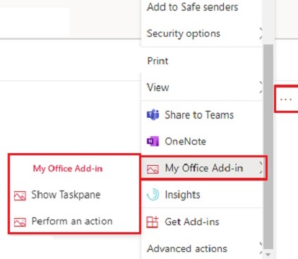
Task: Open the Insights menu entry
Action: coord(202,195)
